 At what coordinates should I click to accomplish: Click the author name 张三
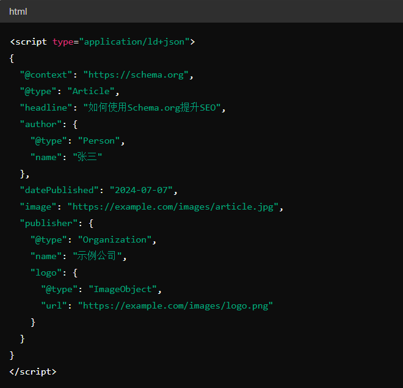pyautogui.click(x=88, y=158)
